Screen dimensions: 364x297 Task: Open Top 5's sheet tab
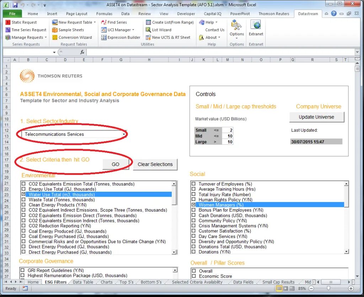tap(127, 282)
